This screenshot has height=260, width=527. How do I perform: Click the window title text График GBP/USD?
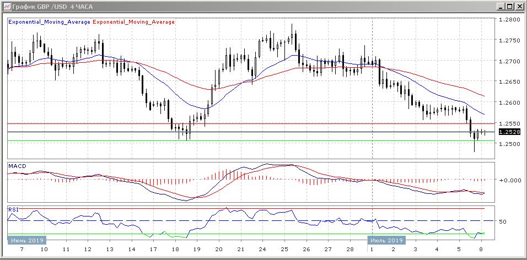(52, 6)
